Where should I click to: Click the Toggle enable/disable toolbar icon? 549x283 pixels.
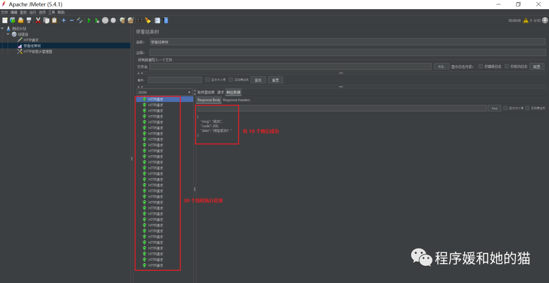(80, 20)
